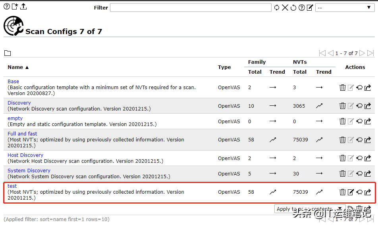Viewport: 378px width, 225px height.
Task: Open the Host Discovery config link
Action: (25, 155)
